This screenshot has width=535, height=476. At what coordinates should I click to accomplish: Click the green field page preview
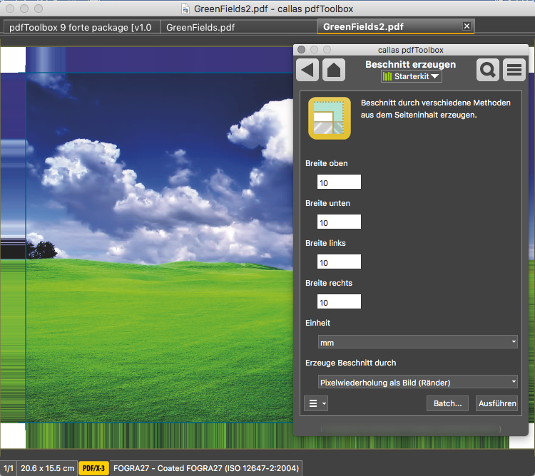click(x=159, y=247)
